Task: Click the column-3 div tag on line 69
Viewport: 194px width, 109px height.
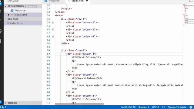Action: [82, 96]
